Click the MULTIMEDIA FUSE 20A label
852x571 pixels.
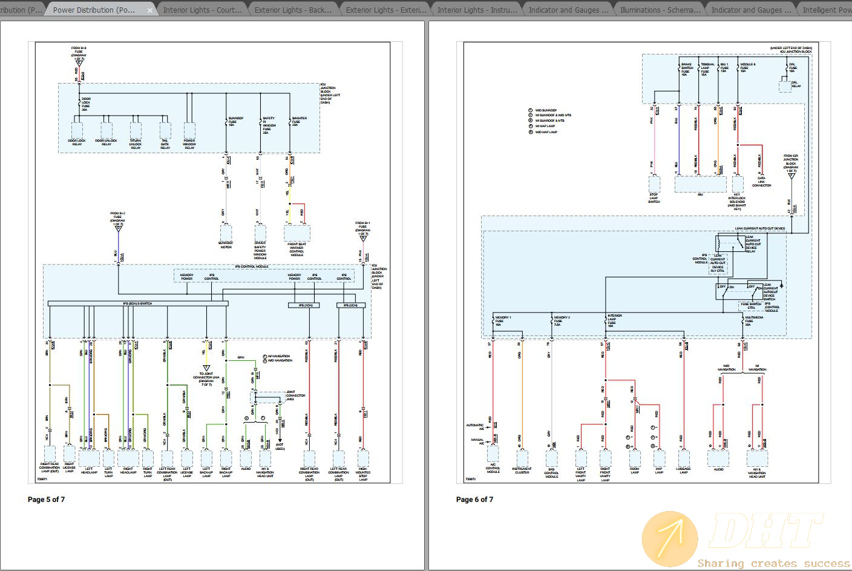[753, 320]
